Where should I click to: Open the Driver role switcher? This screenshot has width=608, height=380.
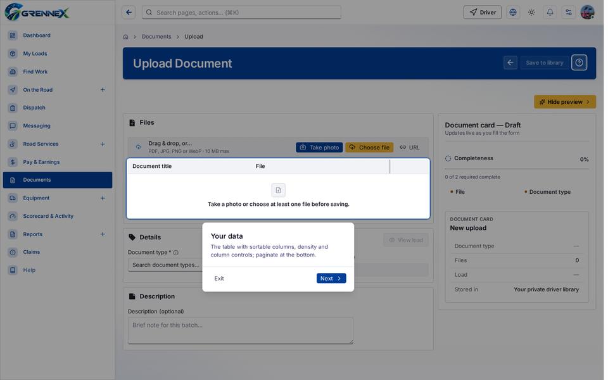click(x=483, y=13)
